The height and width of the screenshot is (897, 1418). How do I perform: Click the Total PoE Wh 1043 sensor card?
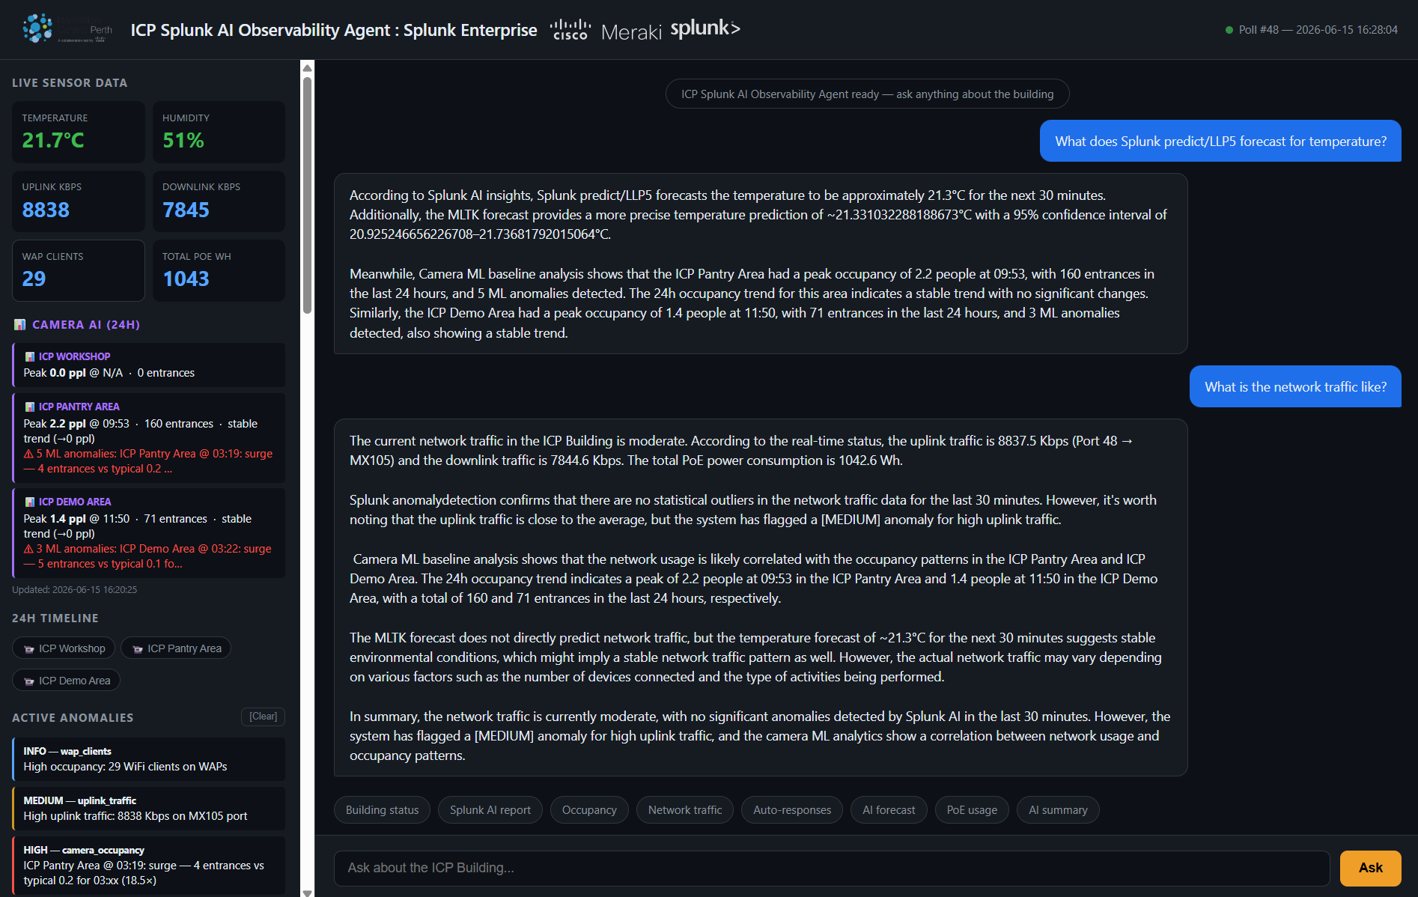pos(219,270)
